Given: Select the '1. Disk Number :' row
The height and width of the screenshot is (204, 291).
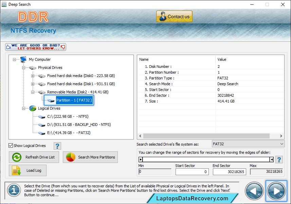Looking at the screenshot, I should pyautogui.click(x=211, y=67).
